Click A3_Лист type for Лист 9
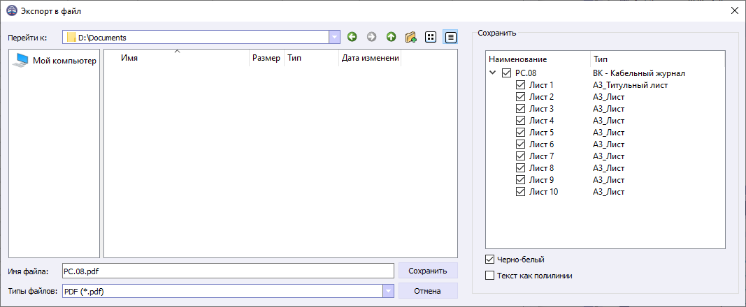746x307 pixels. click(608, 180)
